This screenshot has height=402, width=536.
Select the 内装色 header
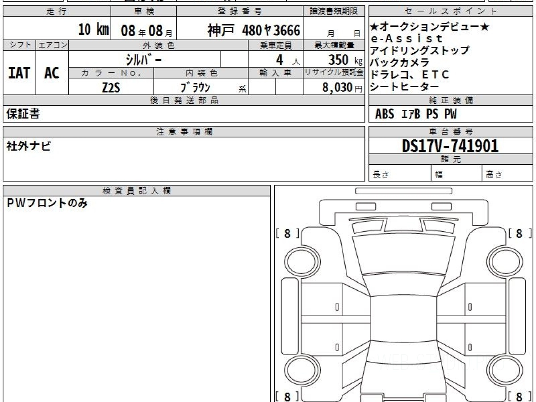point(201,73)
